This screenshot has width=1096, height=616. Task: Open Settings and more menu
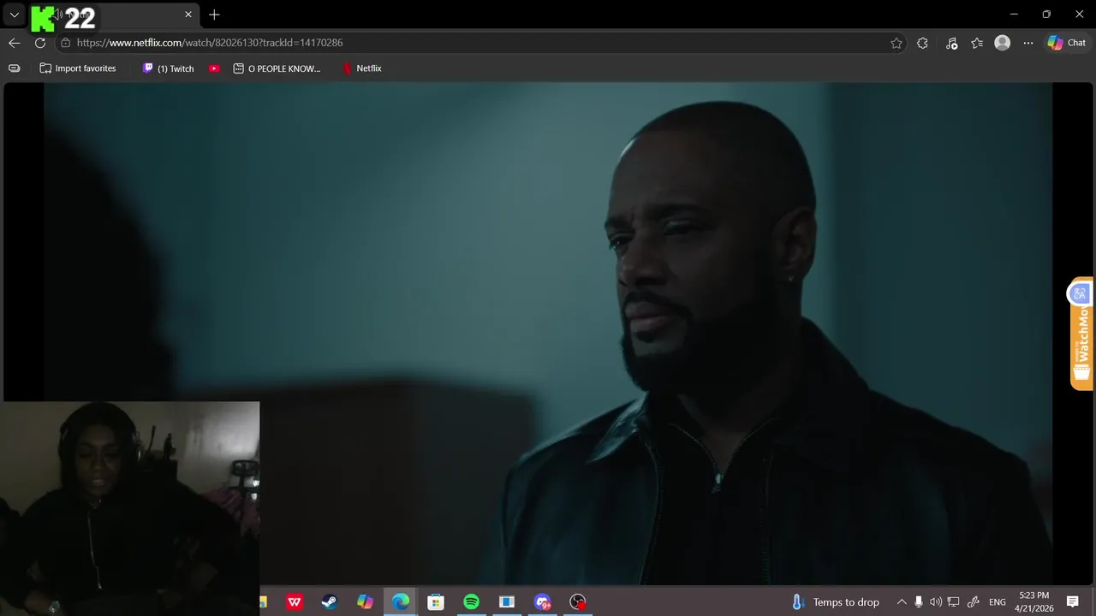click(x=1028, y=43)
